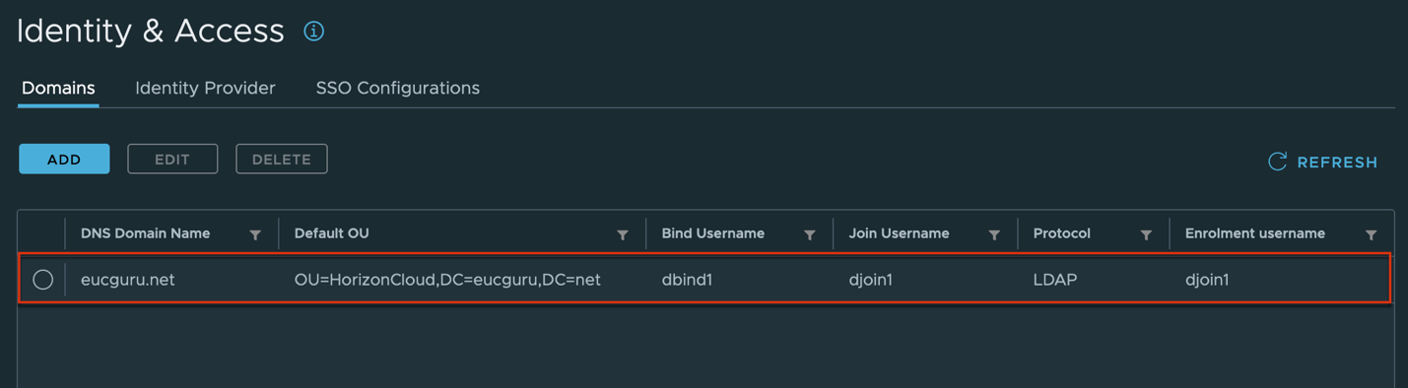
Task: Filter the DNS Domain Name column
Action: pyautogui.click(x=255, y=234)
